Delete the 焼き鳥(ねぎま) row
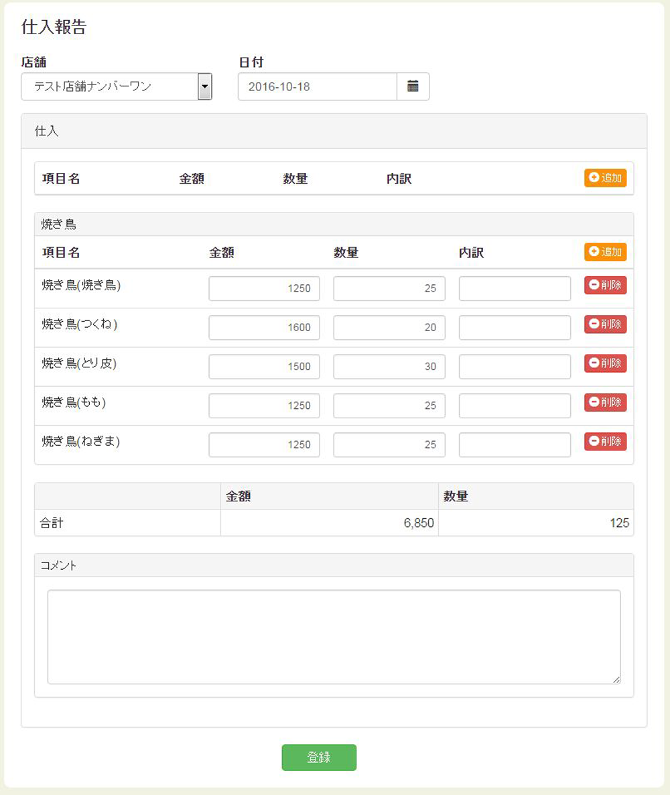 click(605, 441)
